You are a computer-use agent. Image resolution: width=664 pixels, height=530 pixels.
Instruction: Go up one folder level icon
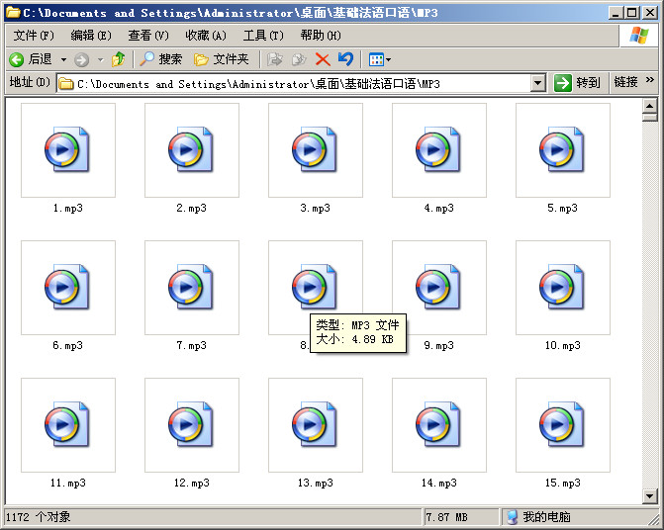click(x=118, y=59)
